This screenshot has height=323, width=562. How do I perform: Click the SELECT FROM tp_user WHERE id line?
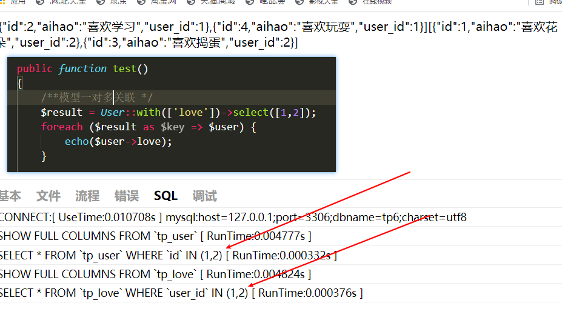click(168, 255)
